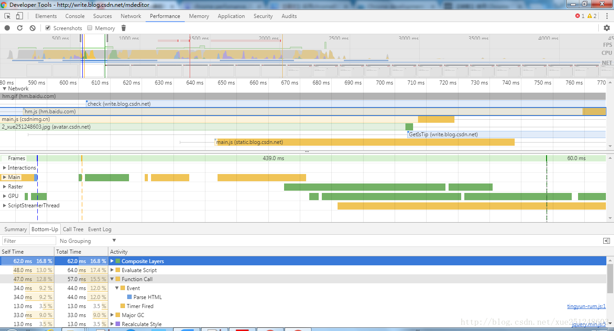Expand the Composite Layers row

pos(112,261)
